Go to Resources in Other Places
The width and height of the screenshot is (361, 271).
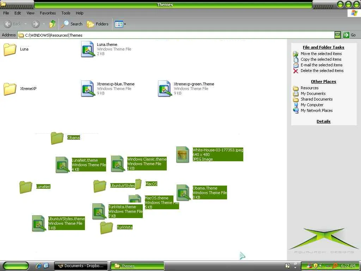pyautogui.click(x=310, y=88)
